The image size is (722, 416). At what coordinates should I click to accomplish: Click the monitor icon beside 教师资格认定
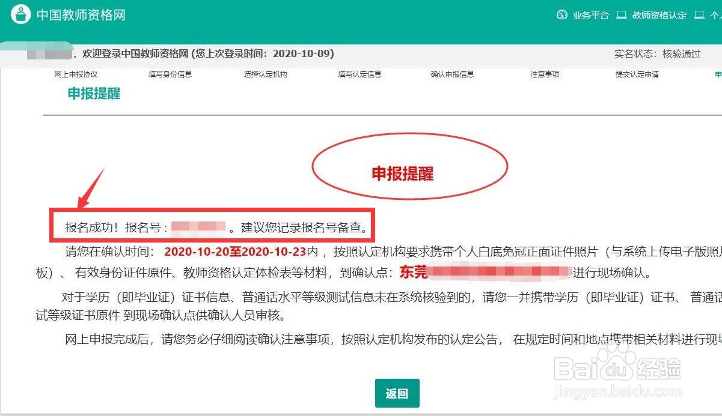coord(622,15)
